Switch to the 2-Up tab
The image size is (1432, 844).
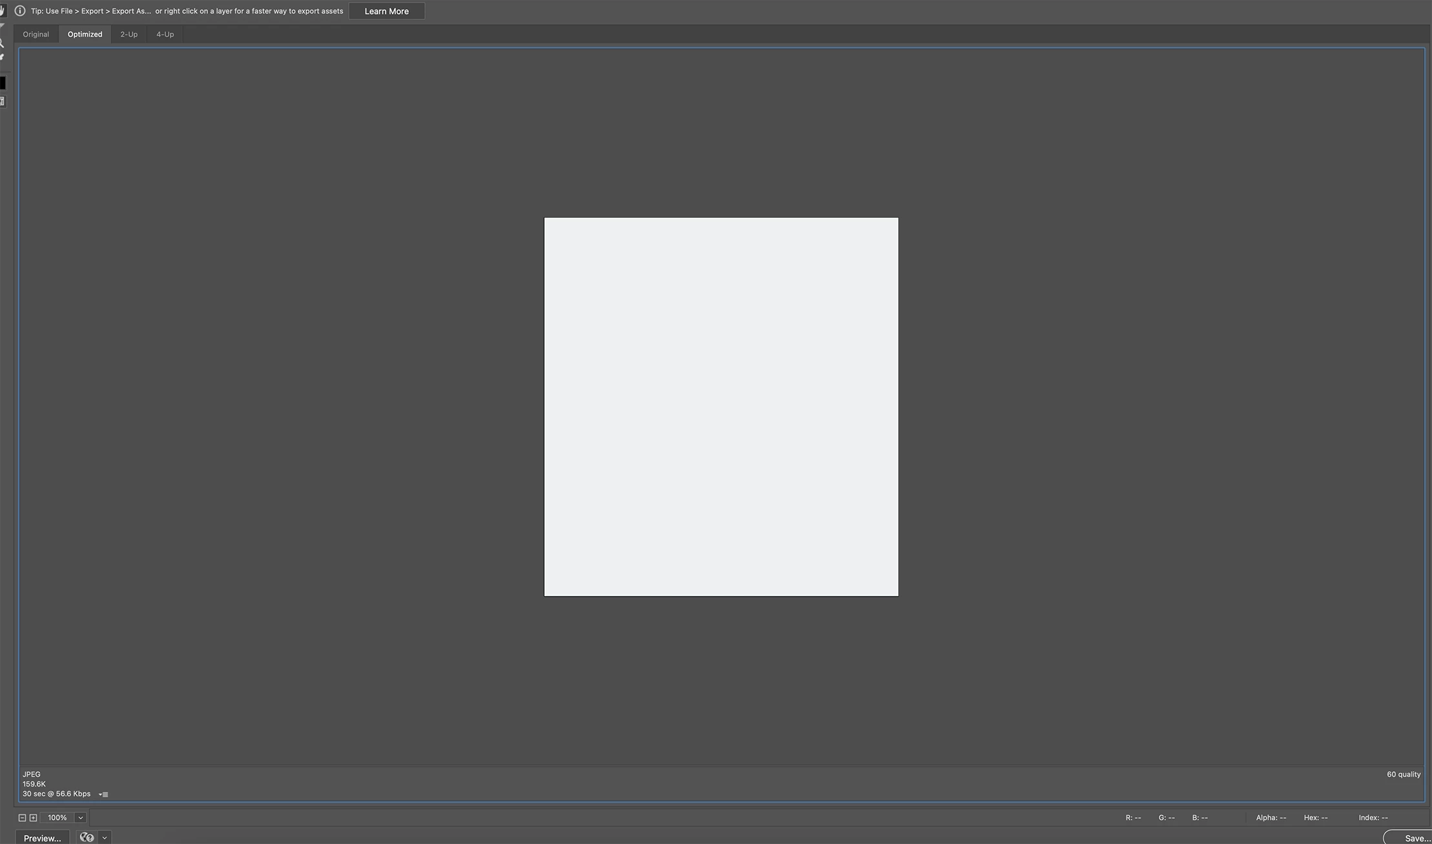tap(129, 34)
